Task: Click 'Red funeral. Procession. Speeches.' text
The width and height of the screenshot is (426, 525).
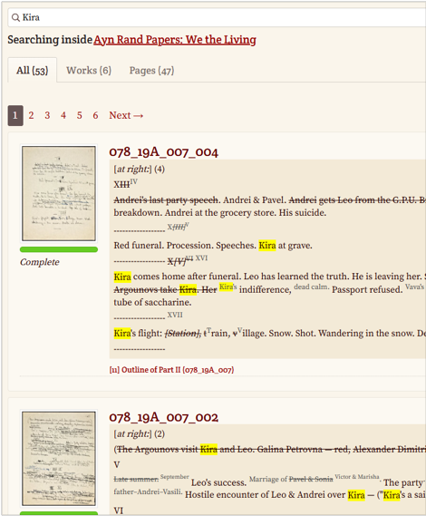Action: 185,246
